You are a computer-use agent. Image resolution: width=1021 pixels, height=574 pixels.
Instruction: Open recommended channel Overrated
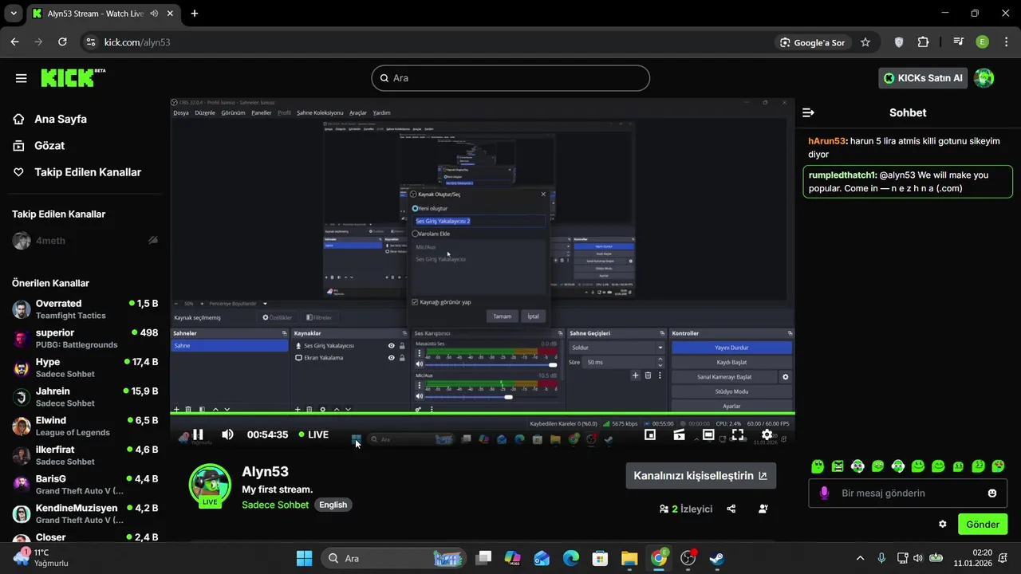pyautogui.click(x=85, y=309)
